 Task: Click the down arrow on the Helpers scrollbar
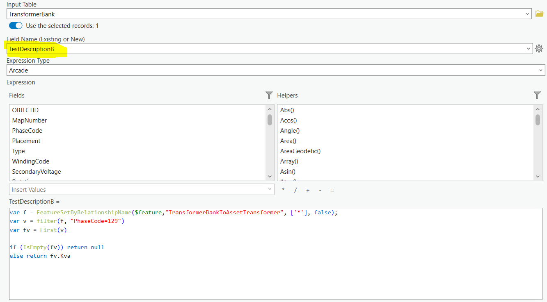(538, 176)
